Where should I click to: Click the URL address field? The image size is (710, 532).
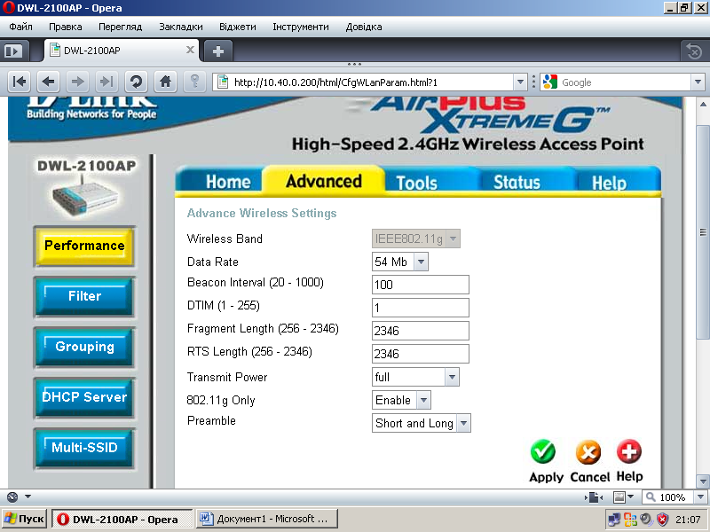click(371, 82)
